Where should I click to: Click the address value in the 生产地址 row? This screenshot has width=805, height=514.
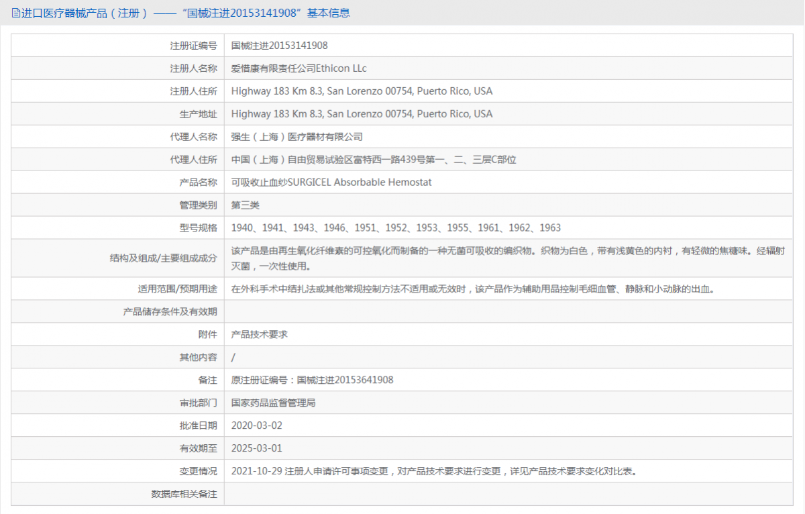coord(362,114)
